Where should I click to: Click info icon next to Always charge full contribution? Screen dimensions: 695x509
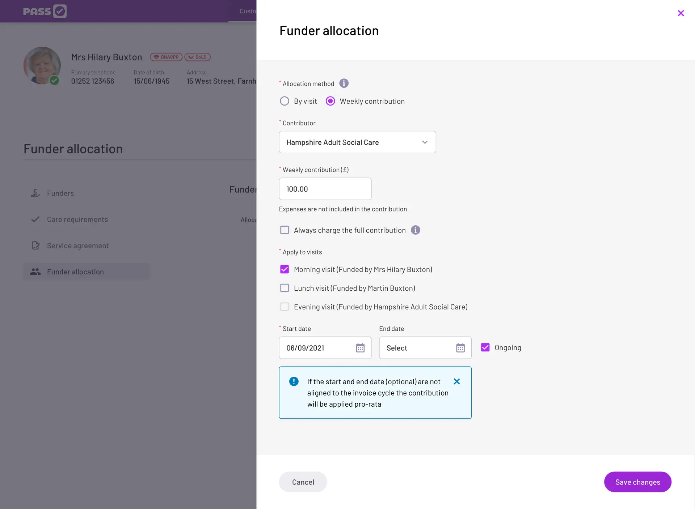pos(416,230)
